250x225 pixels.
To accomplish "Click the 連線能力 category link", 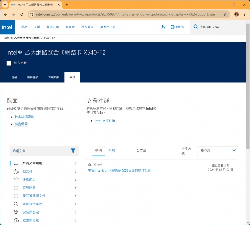I will [29, 179].
